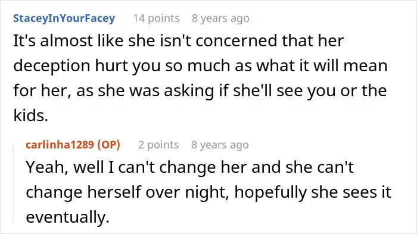
Task: Open StaceyInYourFacey's user profile
Action: coord(64,18)
